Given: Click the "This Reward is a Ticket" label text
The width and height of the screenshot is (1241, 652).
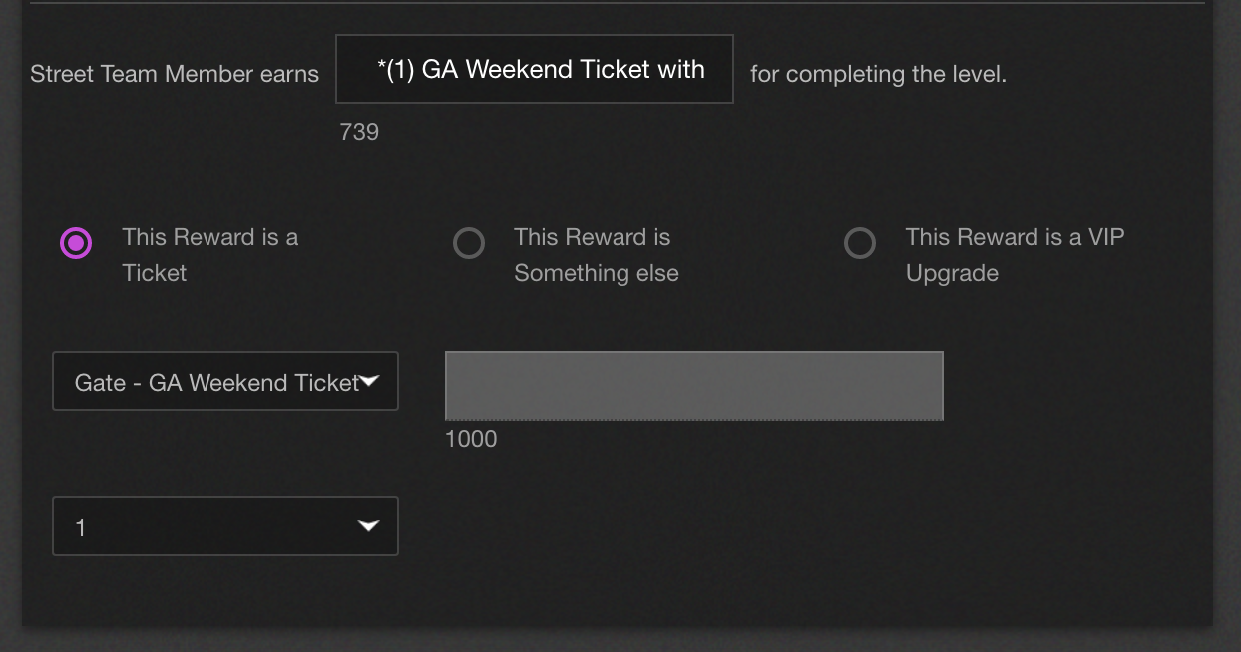Looking at the screenshot, I should (209, 255).
